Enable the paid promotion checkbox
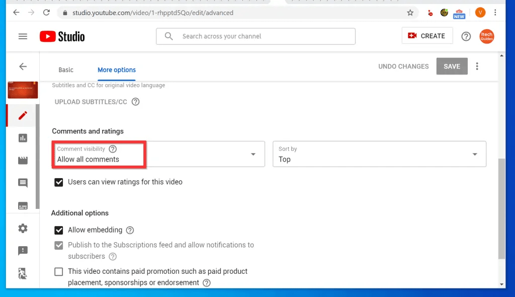 coord(58,271)
